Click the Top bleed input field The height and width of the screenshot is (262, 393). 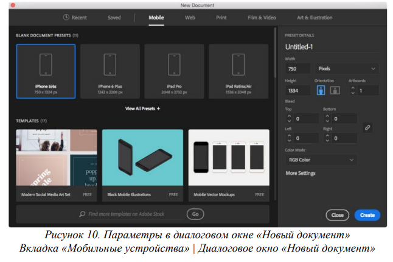(x=306, y=119)
